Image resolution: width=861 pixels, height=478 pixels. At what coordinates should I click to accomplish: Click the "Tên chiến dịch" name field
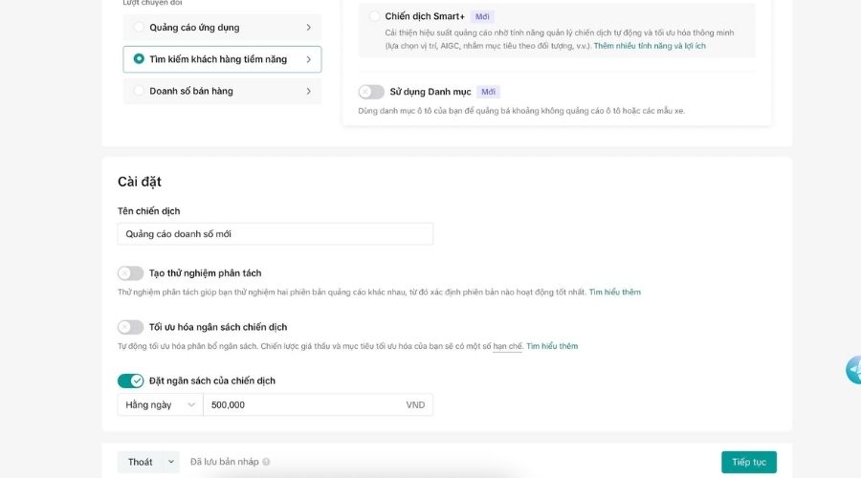point(275,234)
